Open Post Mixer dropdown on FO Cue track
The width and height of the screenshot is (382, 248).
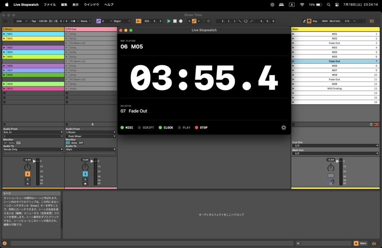[91, 136]
